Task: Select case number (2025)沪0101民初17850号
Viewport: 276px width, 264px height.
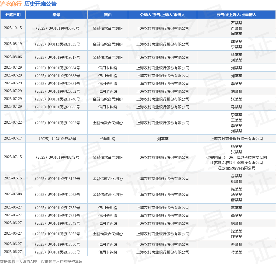Action: point(58,244)
